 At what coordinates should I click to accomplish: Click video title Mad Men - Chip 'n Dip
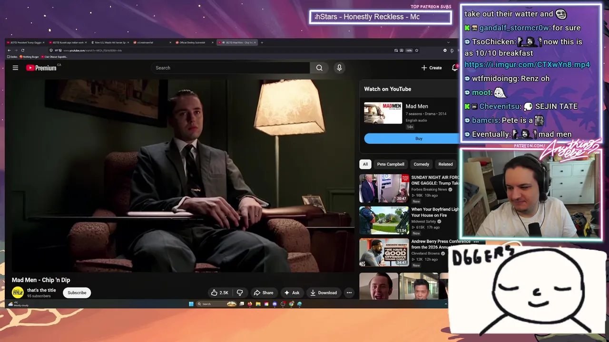41,280
